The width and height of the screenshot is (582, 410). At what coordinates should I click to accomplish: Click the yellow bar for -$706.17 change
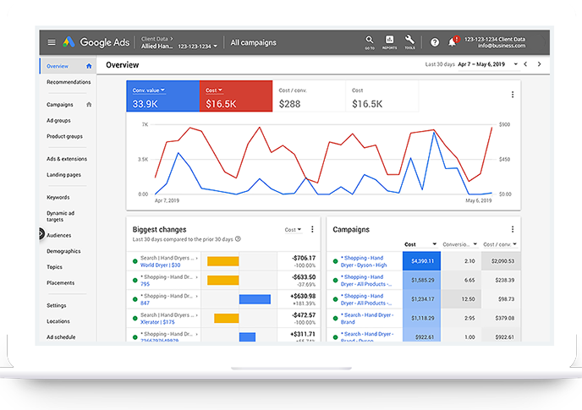pyautogui.click(x=223, y=261)
